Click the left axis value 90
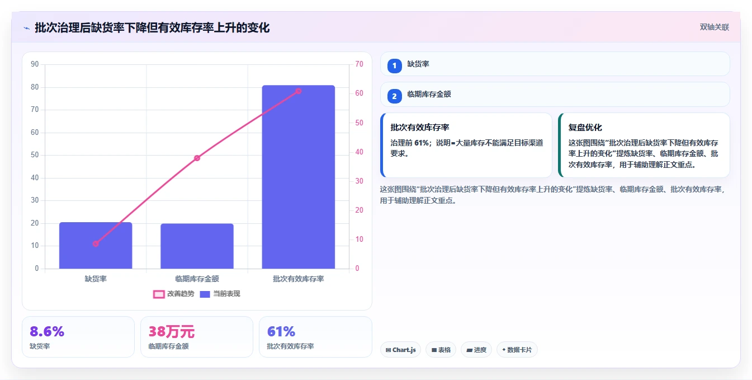752x380 pixels. pos(35,64)
